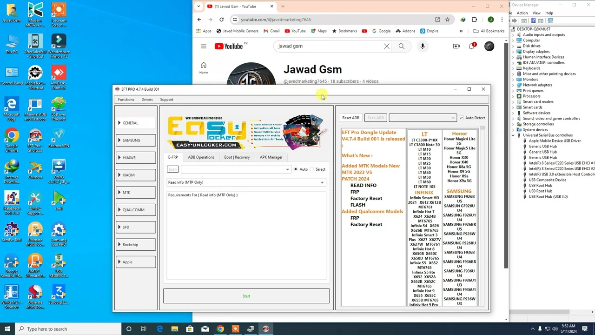Toggle the Auto Detect checkbox
595x335 pixels.
tap(461, 118)
